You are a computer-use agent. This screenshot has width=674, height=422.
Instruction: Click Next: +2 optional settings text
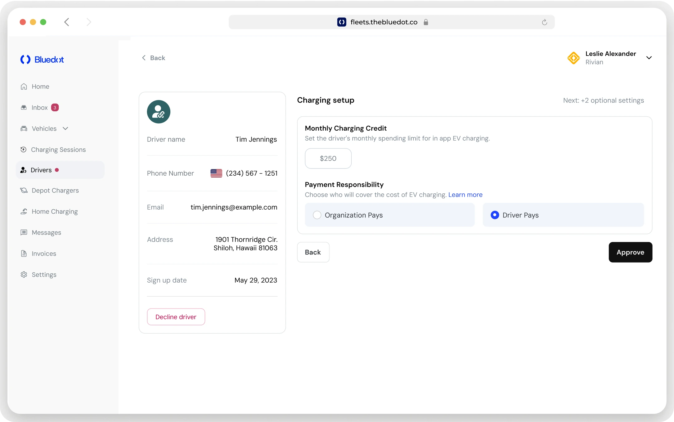point(603,100)
